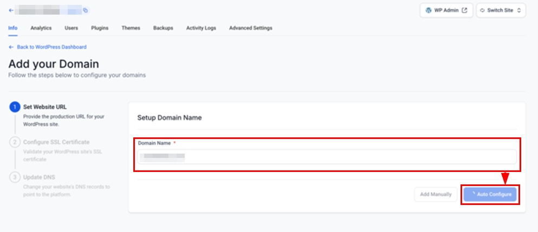Open the Users tab
The height and width of the screenshot is (232, 538).
tap(71, 28)
